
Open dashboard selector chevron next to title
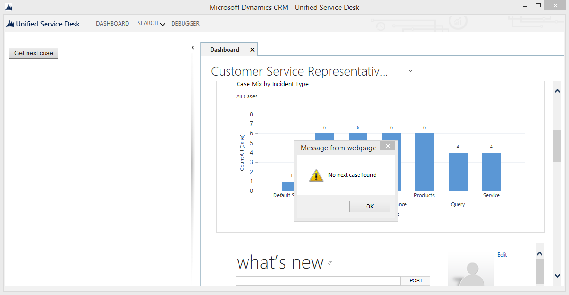point(410,71)
